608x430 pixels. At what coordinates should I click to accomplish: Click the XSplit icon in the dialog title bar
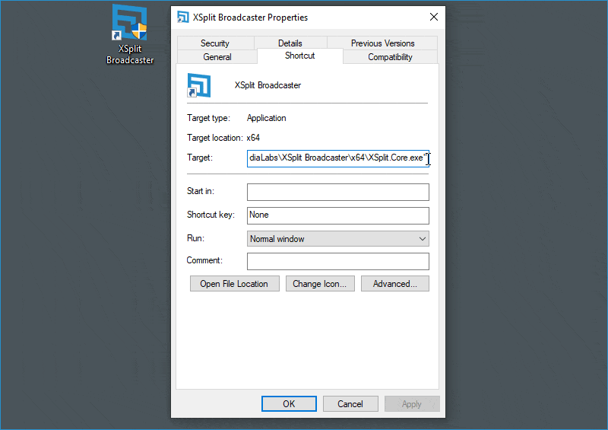coord(182,17)
